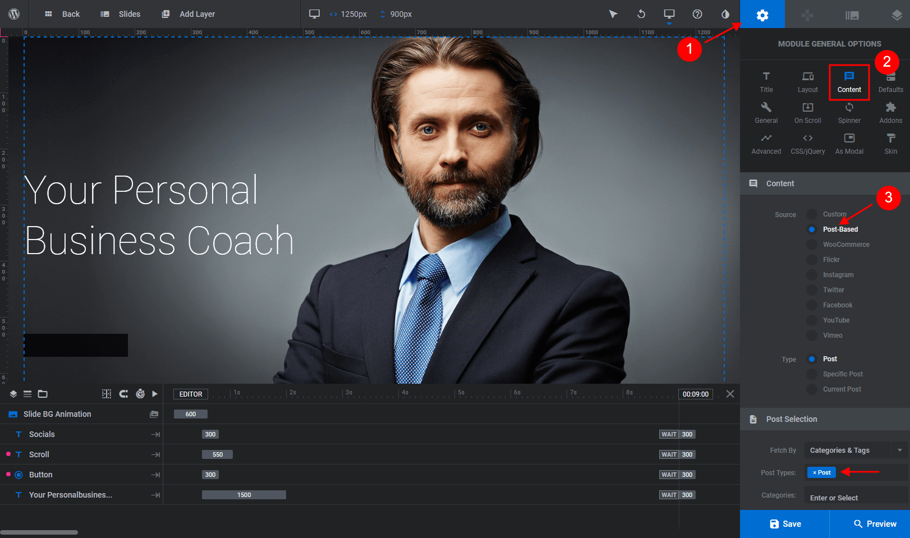Click the timeline layers stack icon

click(13, 394)
